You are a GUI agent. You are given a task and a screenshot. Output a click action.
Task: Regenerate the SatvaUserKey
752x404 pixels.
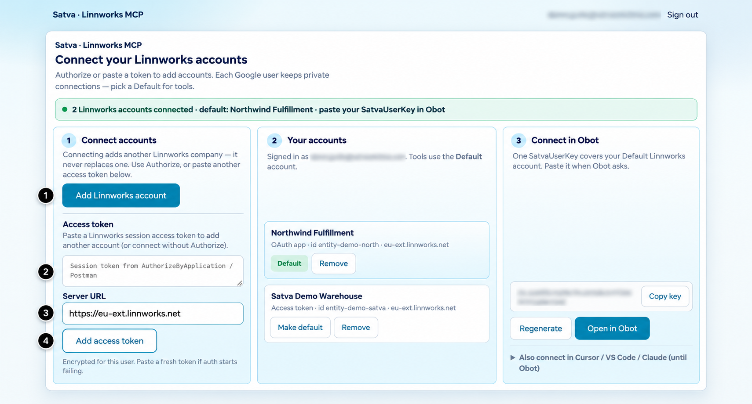pyautogui.click(x=540, y=328)
